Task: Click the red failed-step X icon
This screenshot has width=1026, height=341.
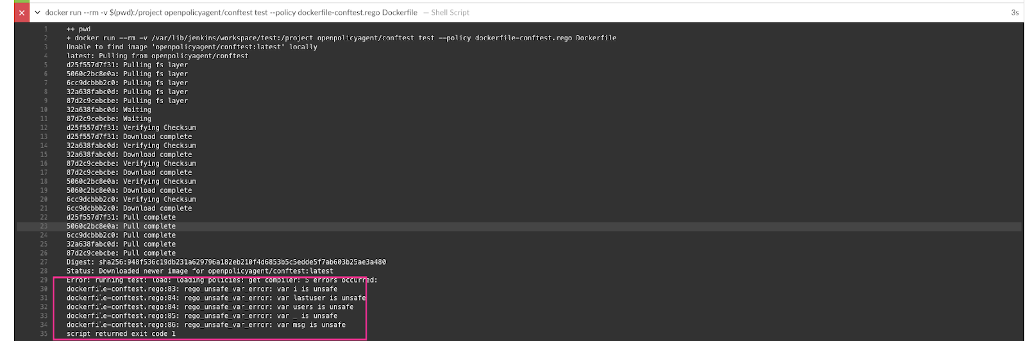Action: click(x=22, y=13)
